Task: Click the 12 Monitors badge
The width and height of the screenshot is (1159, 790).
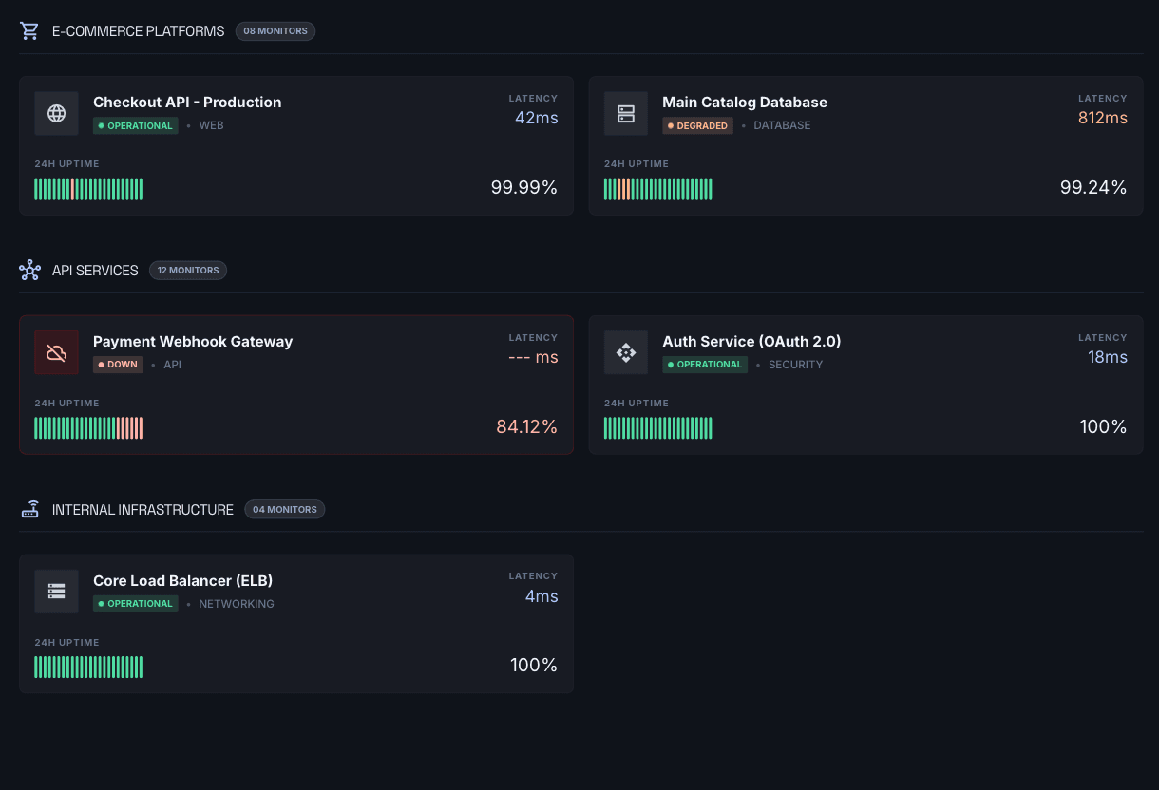Action: (x=188, y=271)
